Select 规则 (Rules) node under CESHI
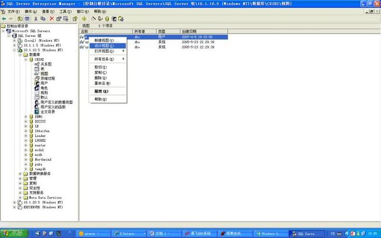This screenshot has height=238, width=381. 44,93
